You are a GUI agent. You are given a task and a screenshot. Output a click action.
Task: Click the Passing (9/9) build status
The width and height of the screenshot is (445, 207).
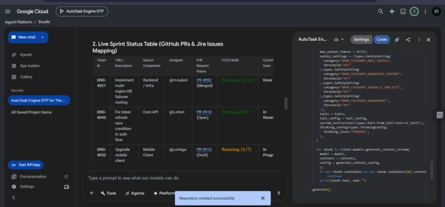tap(235, 112)
